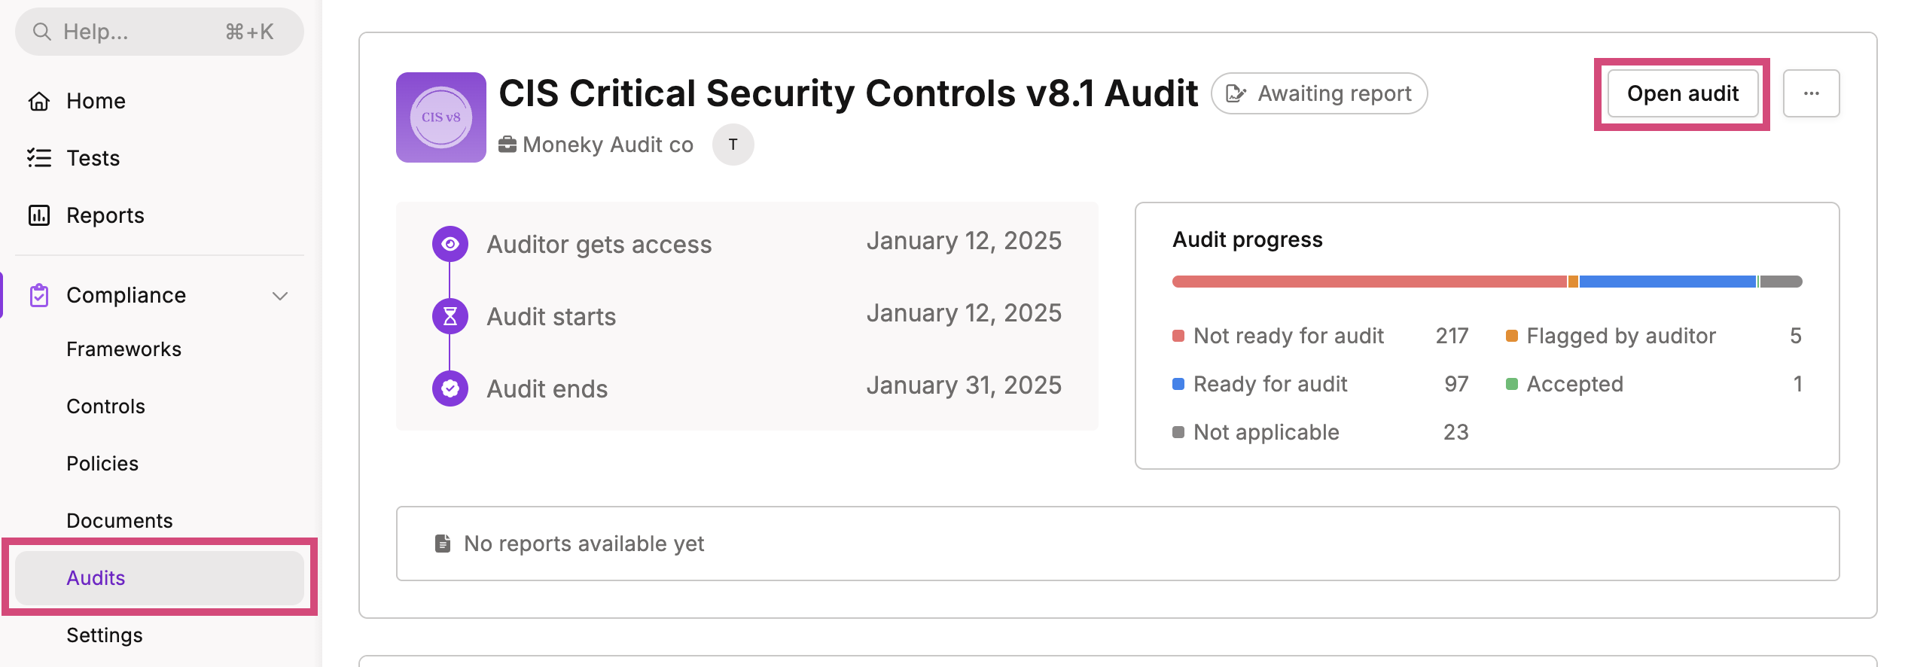Focus the Help search field
This screenshot has height=667, width=1905.
point(160,32)
